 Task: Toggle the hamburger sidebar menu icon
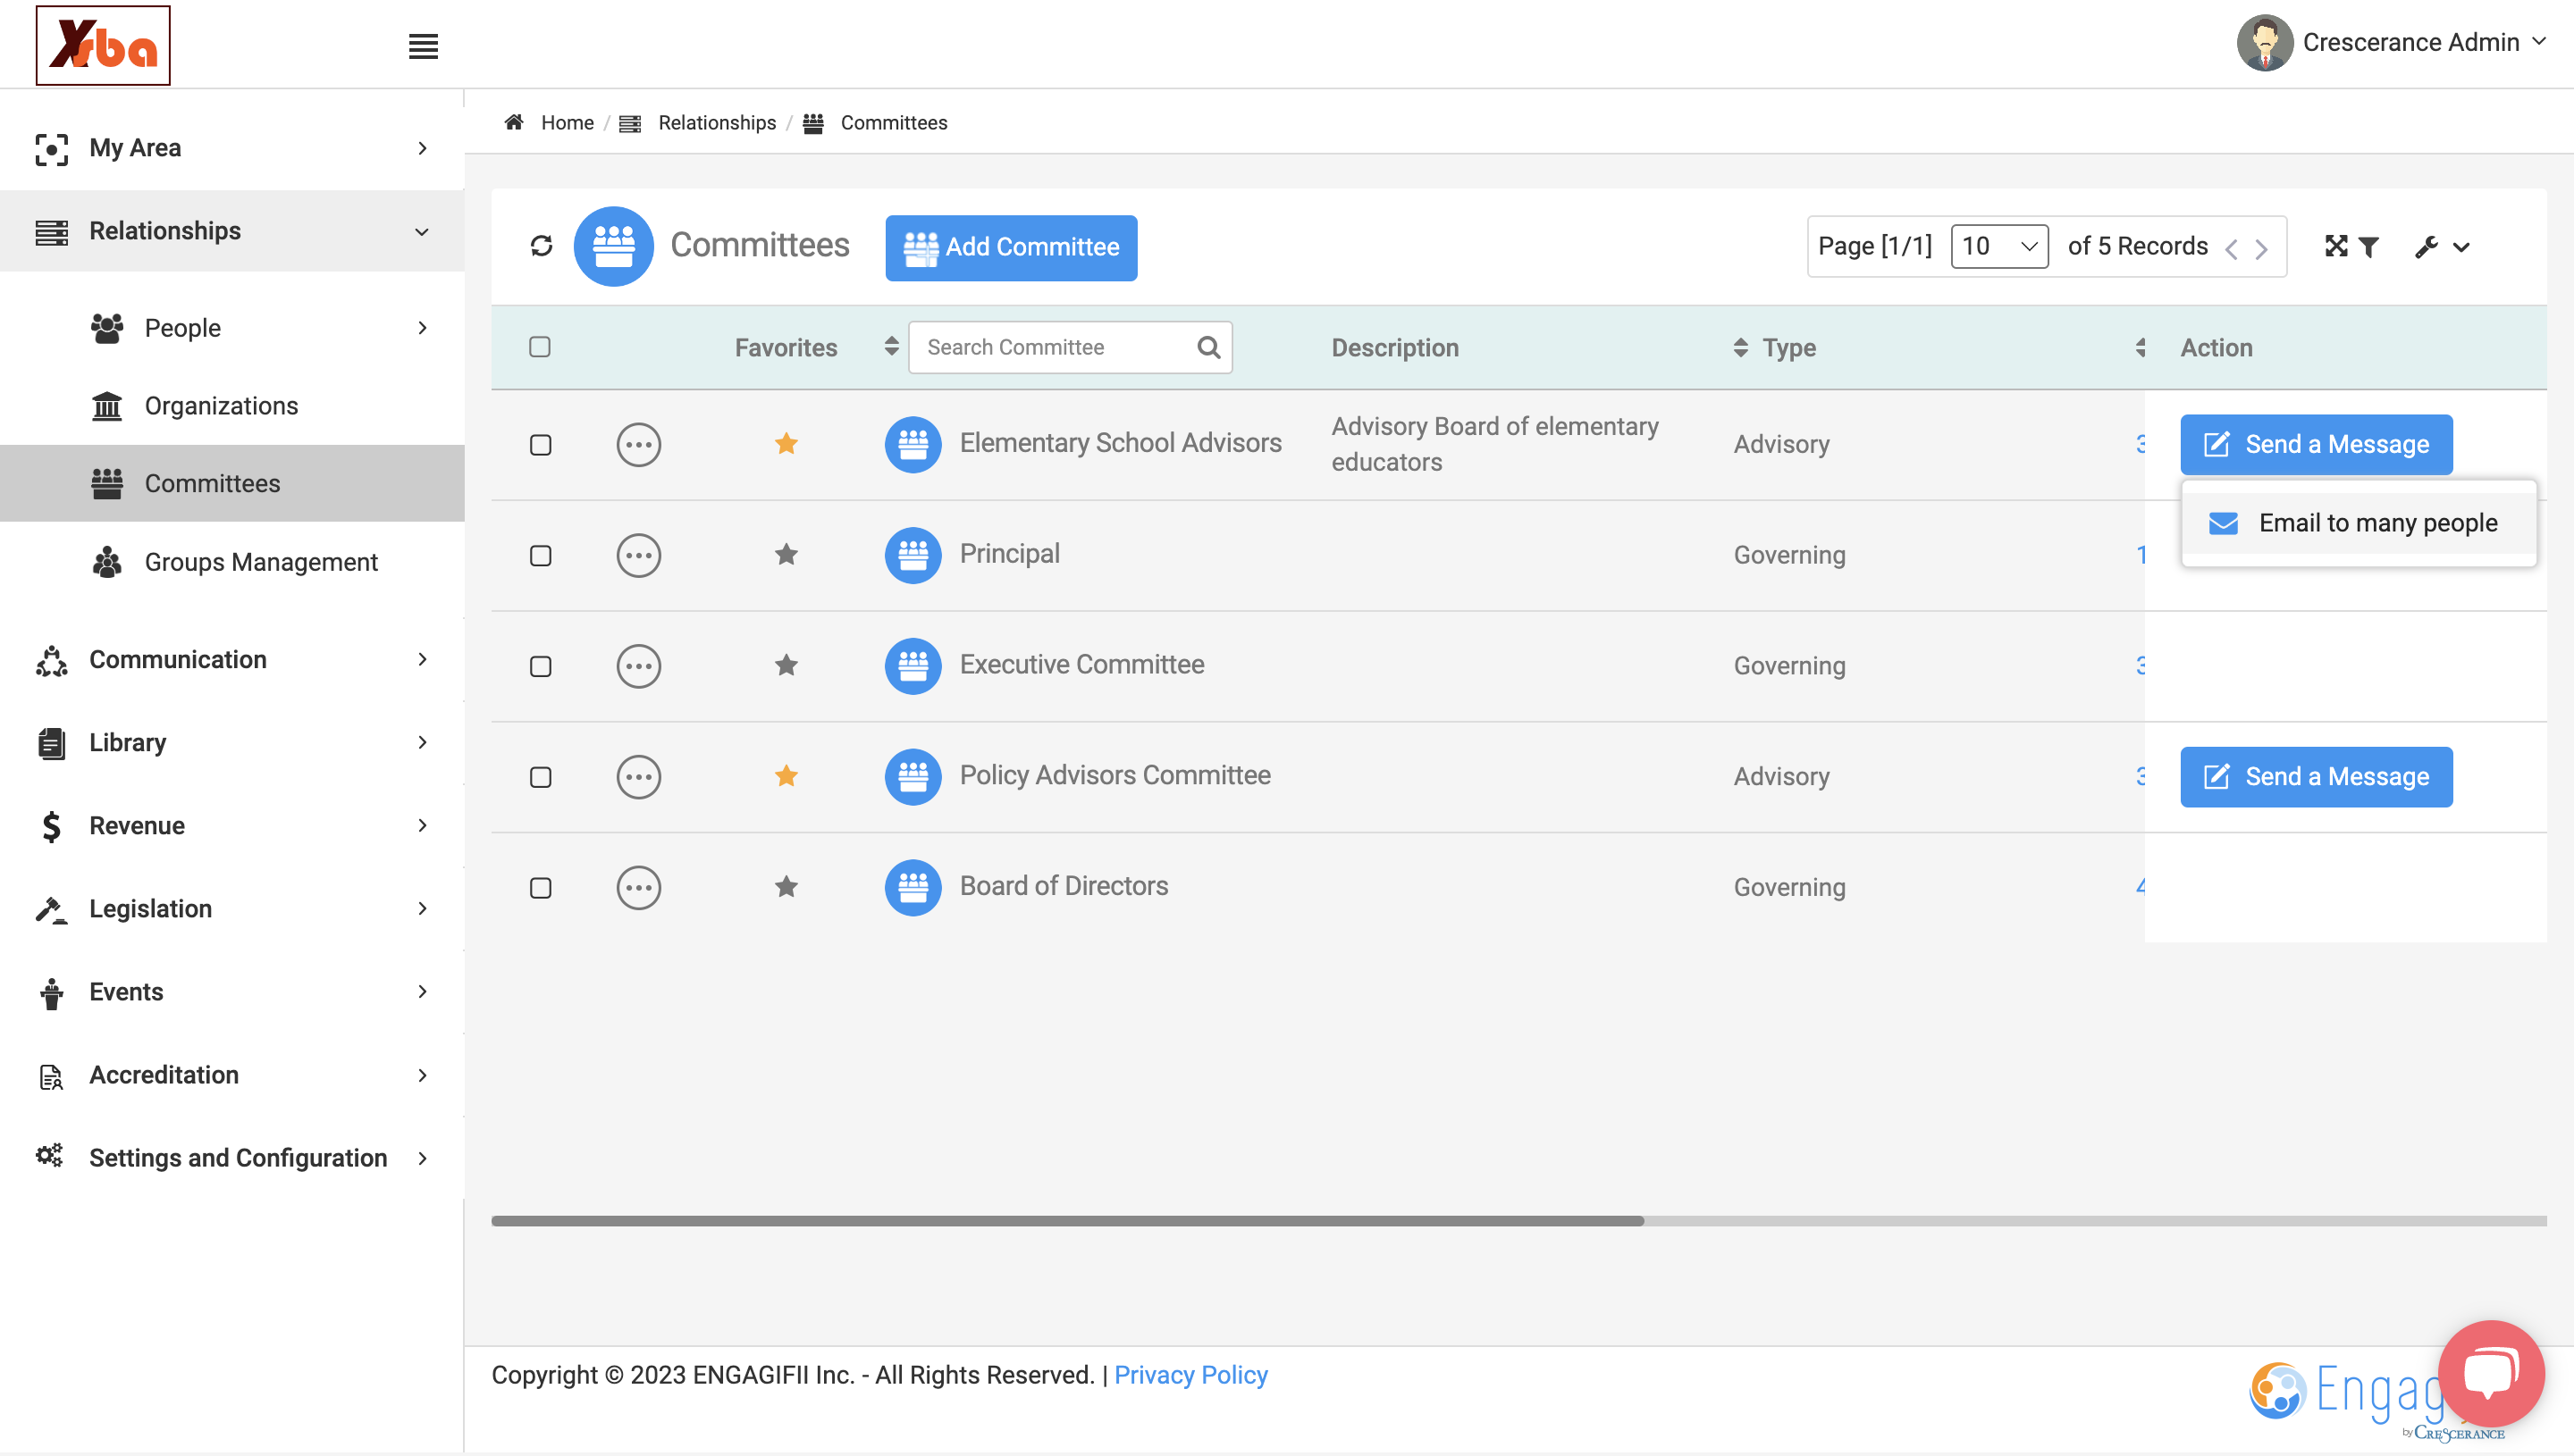423,46
